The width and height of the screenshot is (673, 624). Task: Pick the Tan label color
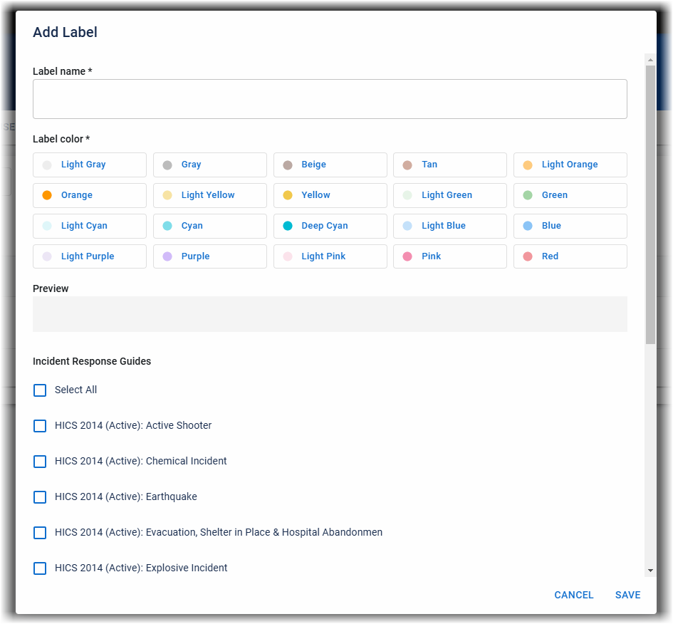click(x=449, y=165)
